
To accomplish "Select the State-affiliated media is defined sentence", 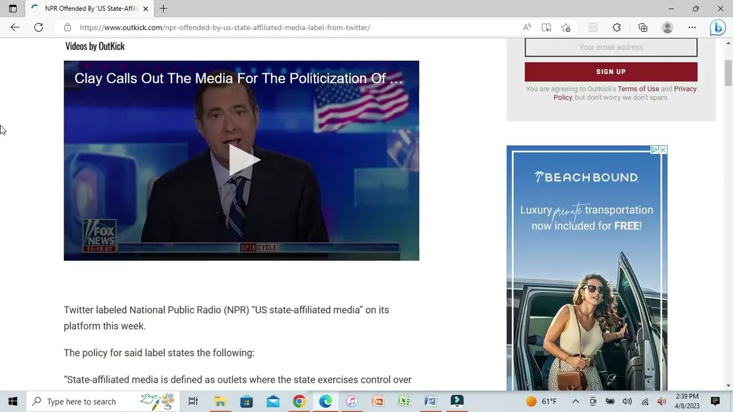I will (x=238, y=379).
